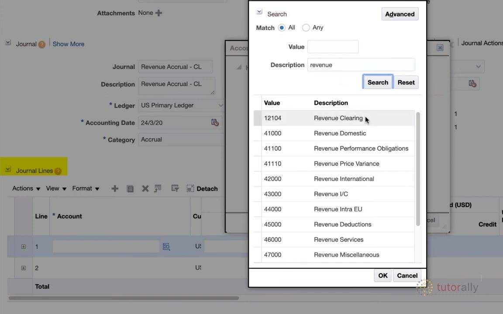This screenshot has width=503, height=314.
Task: Select the 47000 Revenue Miscellaneous row
Action: (334, 255)
